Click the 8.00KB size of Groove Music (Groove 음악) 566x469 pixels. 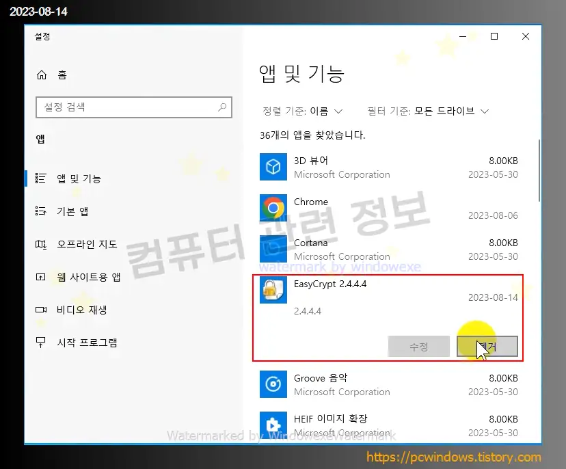[x=503, y=378]
